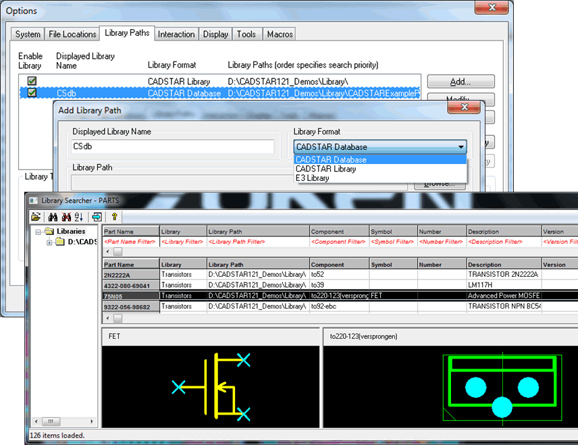
Task: Switch to the System tab
Action: pyautogui.click(x=28, y=34)
